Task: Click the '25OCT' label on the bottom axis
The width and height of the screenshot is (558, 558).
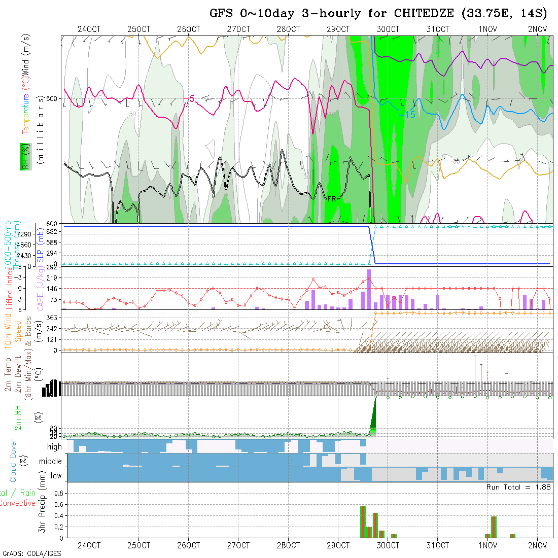Action: 139,545
